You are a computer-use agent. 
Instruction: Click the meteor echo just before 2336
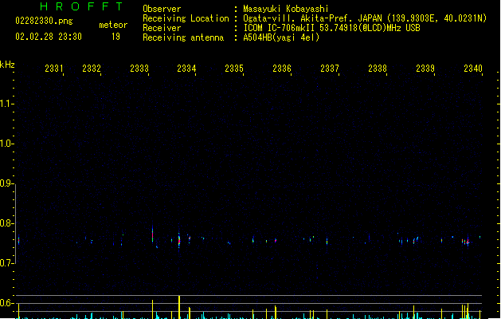click(276, 240)
